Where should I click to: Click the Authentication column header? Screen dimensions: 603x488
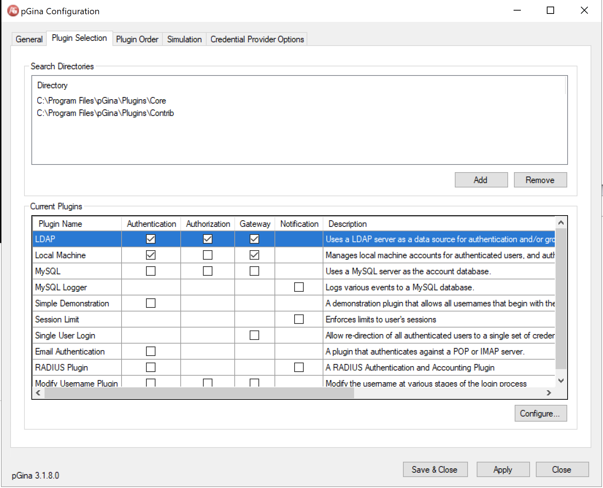coord(151,224)
